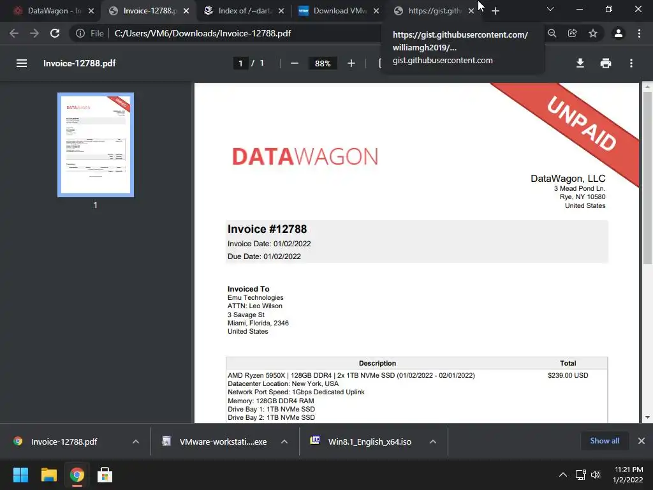Open the Chrome profile icon
Screen dimensions: 653x490
coord(619,33)
